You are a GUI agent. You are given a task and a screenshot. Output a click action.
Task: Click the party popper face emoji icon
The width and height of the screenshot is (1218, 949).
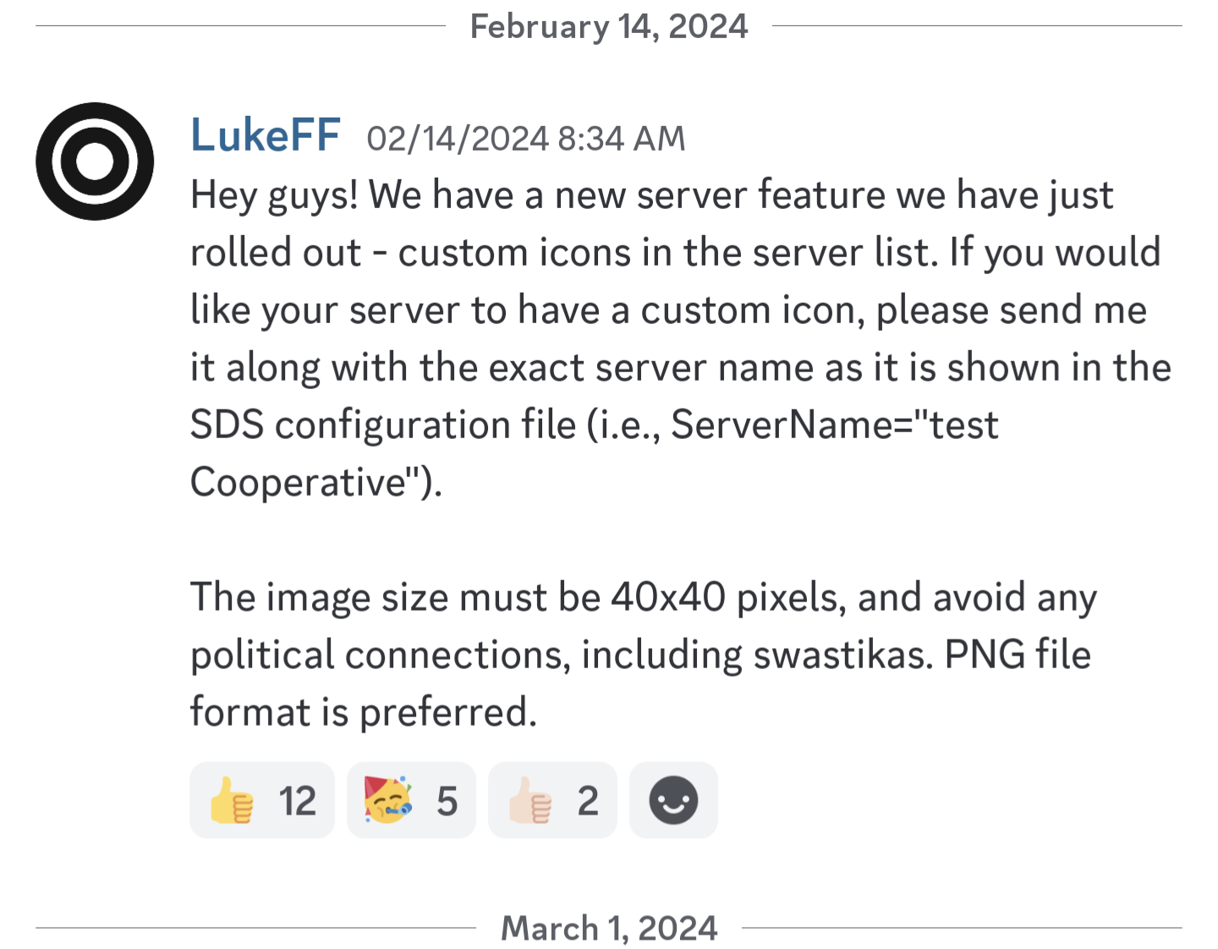click(x=388, y=799)
